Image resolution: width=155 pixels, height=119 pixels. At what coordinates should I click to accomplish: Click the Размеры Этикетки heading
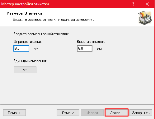(x=24, y=13)
